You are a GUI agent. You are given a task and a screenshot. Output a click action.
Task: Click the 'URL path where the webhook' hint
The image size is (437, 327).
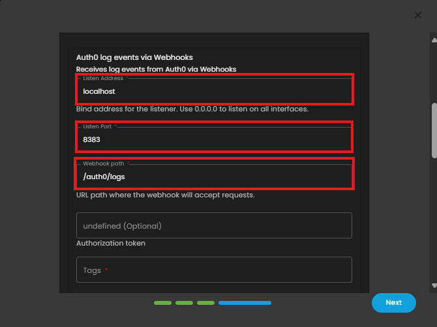click(x=165, y=195)
